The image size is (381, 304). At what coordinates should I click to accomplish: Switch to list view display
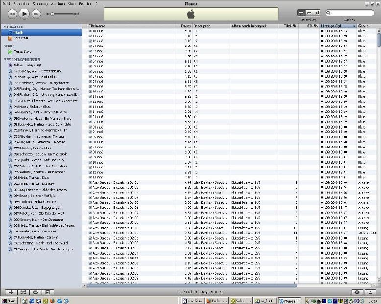[x=301, y=12]
